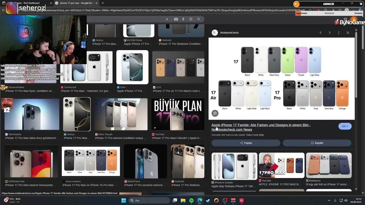
Task: Search by image with Google Lens
Action: (x=191, y=19)
